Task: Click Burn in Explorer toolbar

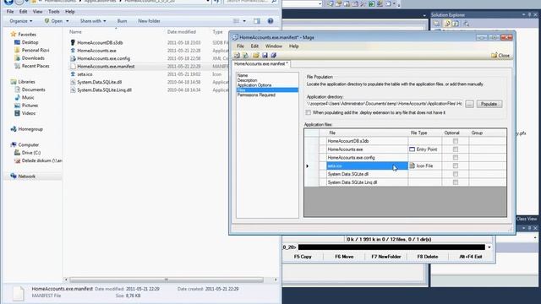Action: coord(122,21)
